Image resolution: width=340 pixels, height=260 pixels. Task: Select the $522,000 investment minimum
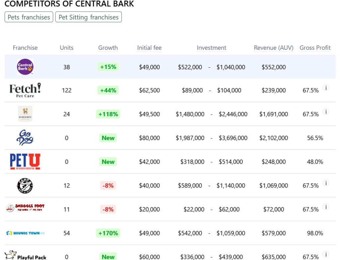coord(190,67)
